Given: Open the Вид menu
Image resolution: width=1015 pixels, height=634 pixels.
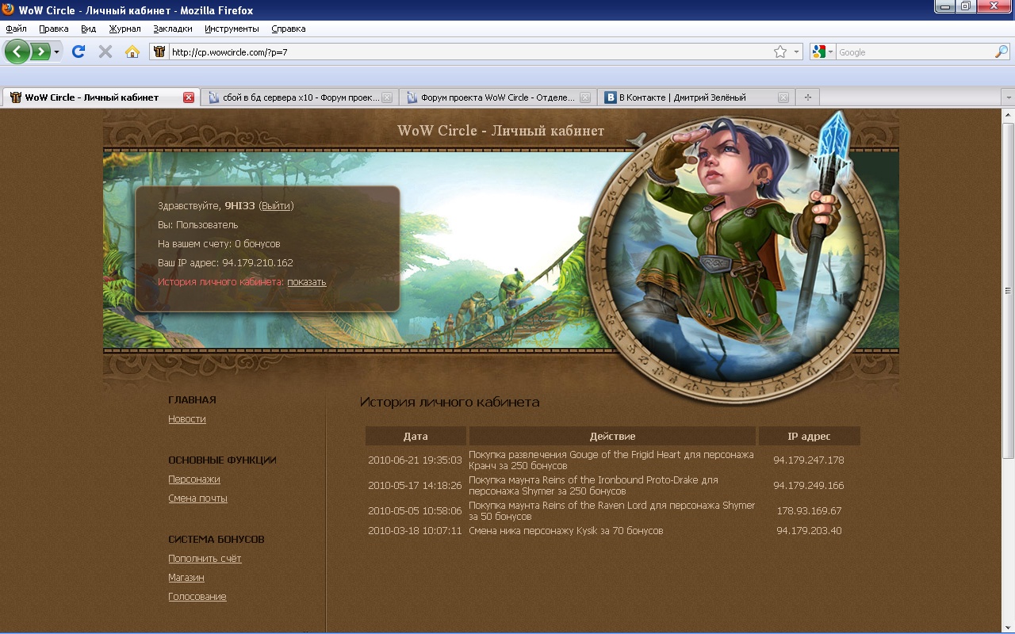Looking at the screenshot, I should tap(88, 29).
